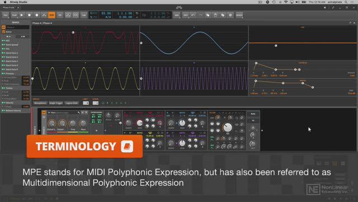This screenshot has width=358, height=202.
Task: Click the large filter cutoff knob
Action: (228, 127)
